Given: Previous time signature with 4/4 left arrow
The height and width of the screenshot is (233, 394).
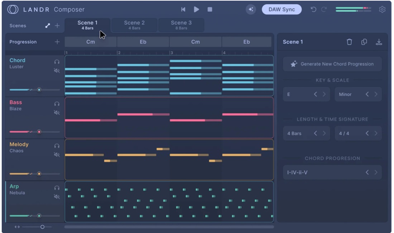Looking at the screenshot, I should tap(367, 133).
